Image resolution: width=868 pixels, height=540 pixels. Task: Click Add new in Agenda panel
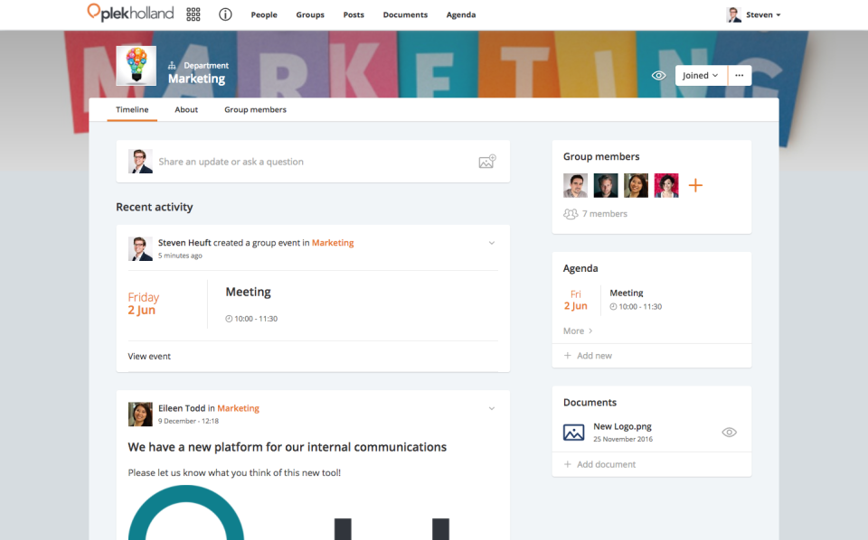(588, 356)
